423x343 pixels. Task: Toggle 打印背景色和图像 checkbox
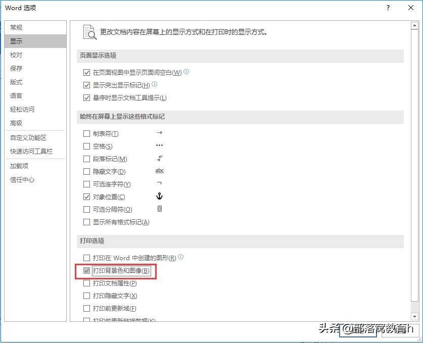coord(86,270)
